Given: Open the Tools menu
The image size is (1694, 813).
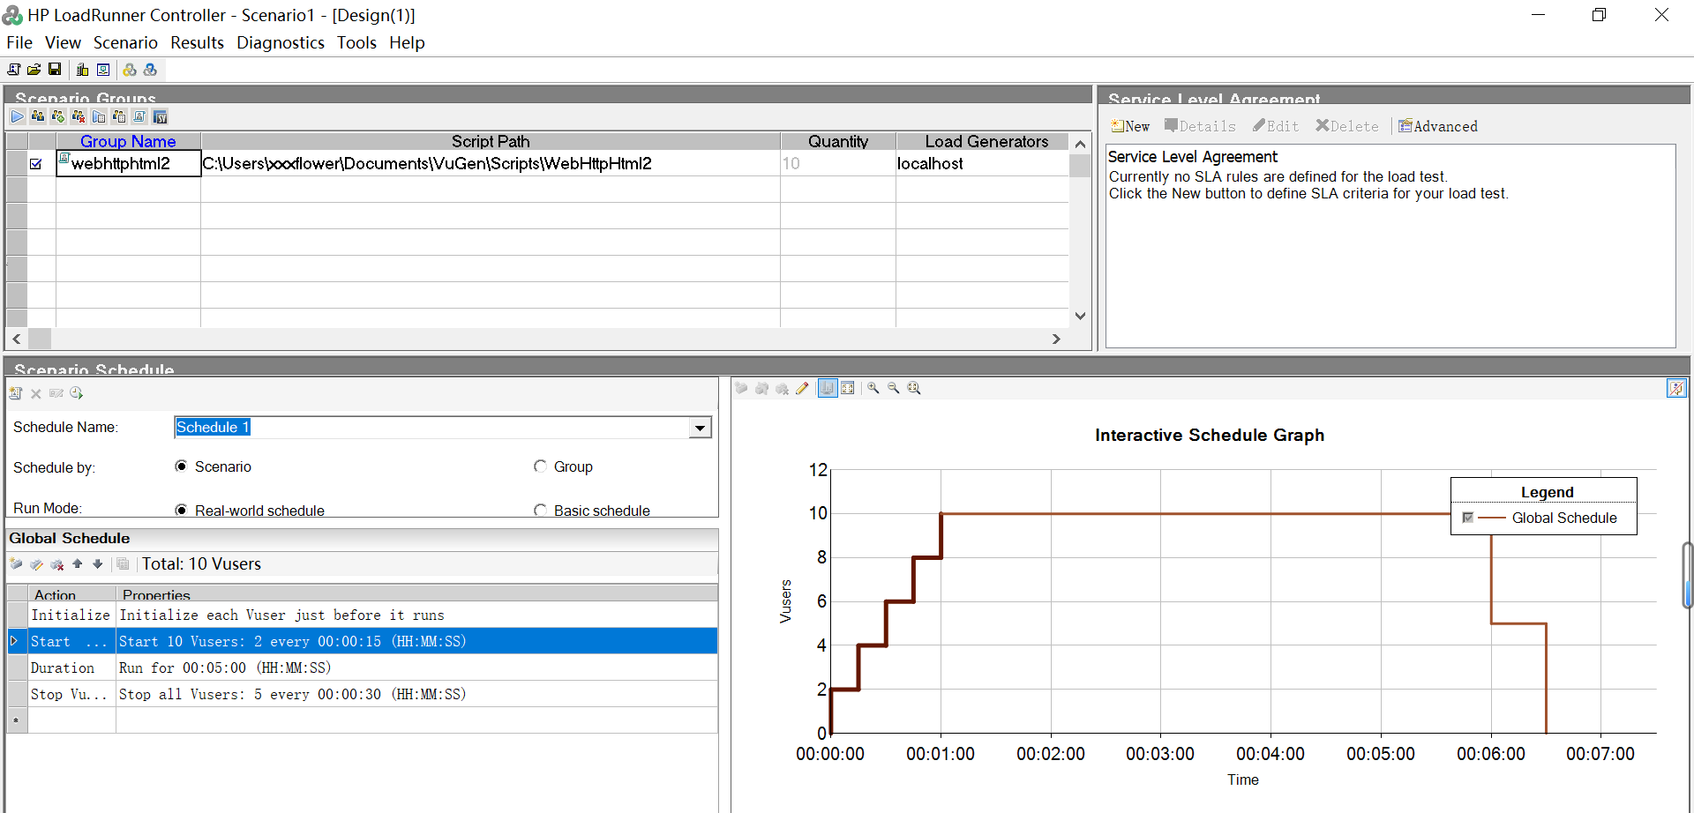Looking at the screenshot, I should 356,42.
